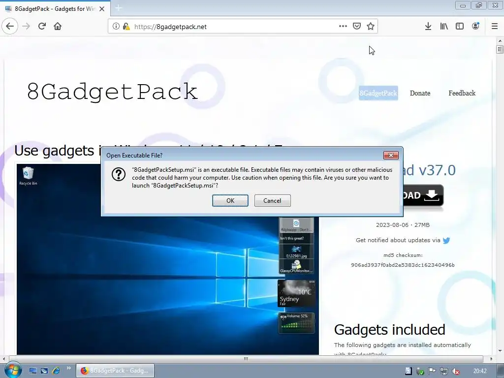
Task: Click the vertical scrollbar up arrow
Action: 500,41
